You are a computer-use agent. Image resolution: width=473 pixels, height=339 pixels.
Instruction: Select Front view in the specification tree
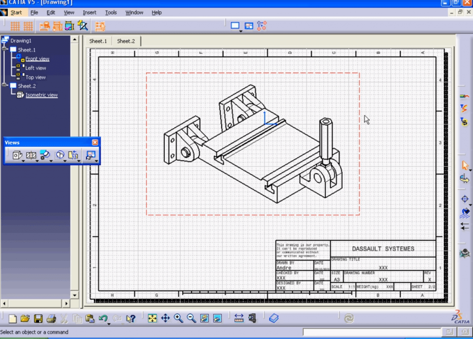click(37, 59)
